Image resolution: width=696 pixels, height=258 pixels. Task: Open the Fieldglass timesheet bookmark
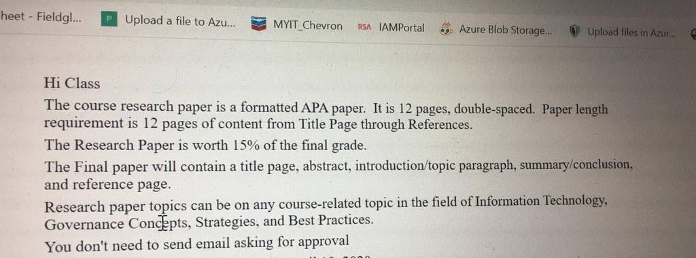click(41, 17)
